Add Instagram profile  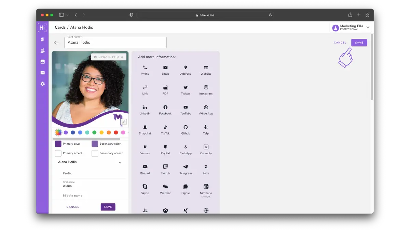(206, 90)
